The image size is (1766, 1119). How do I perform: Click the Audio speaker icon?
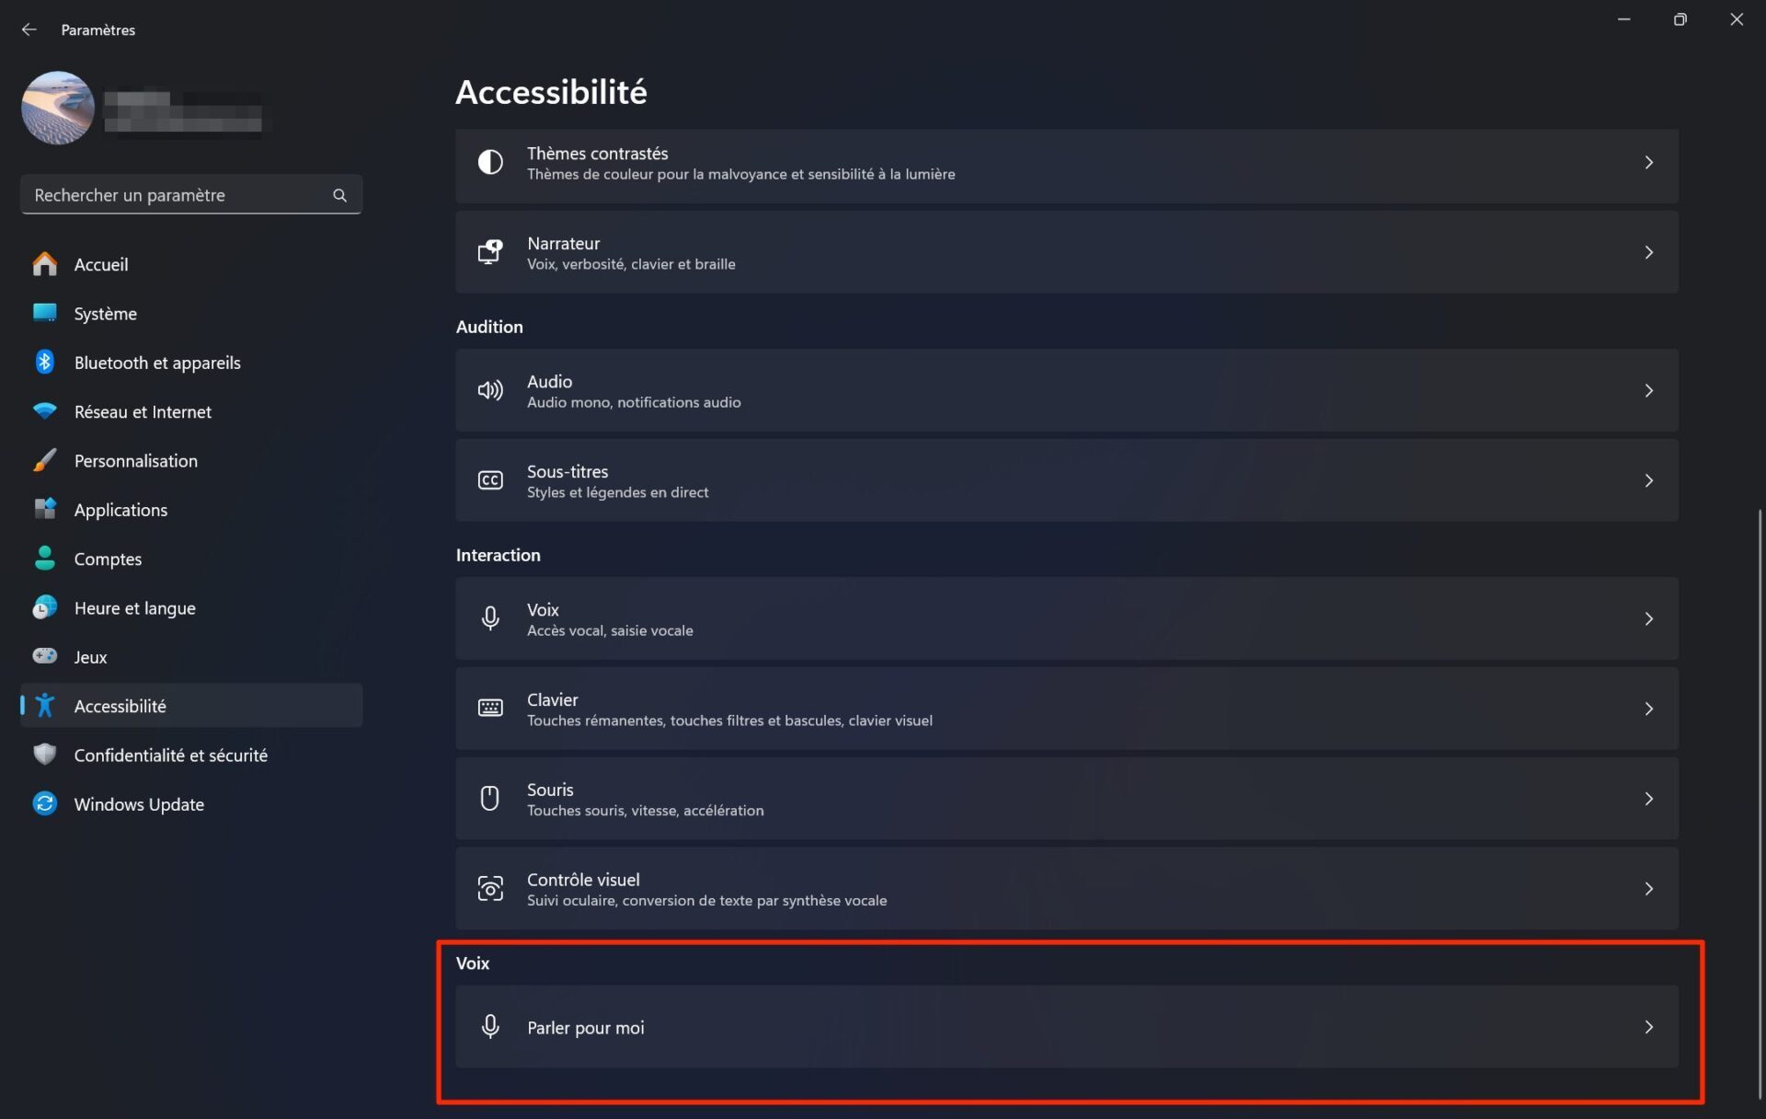[x=490, y=390]
